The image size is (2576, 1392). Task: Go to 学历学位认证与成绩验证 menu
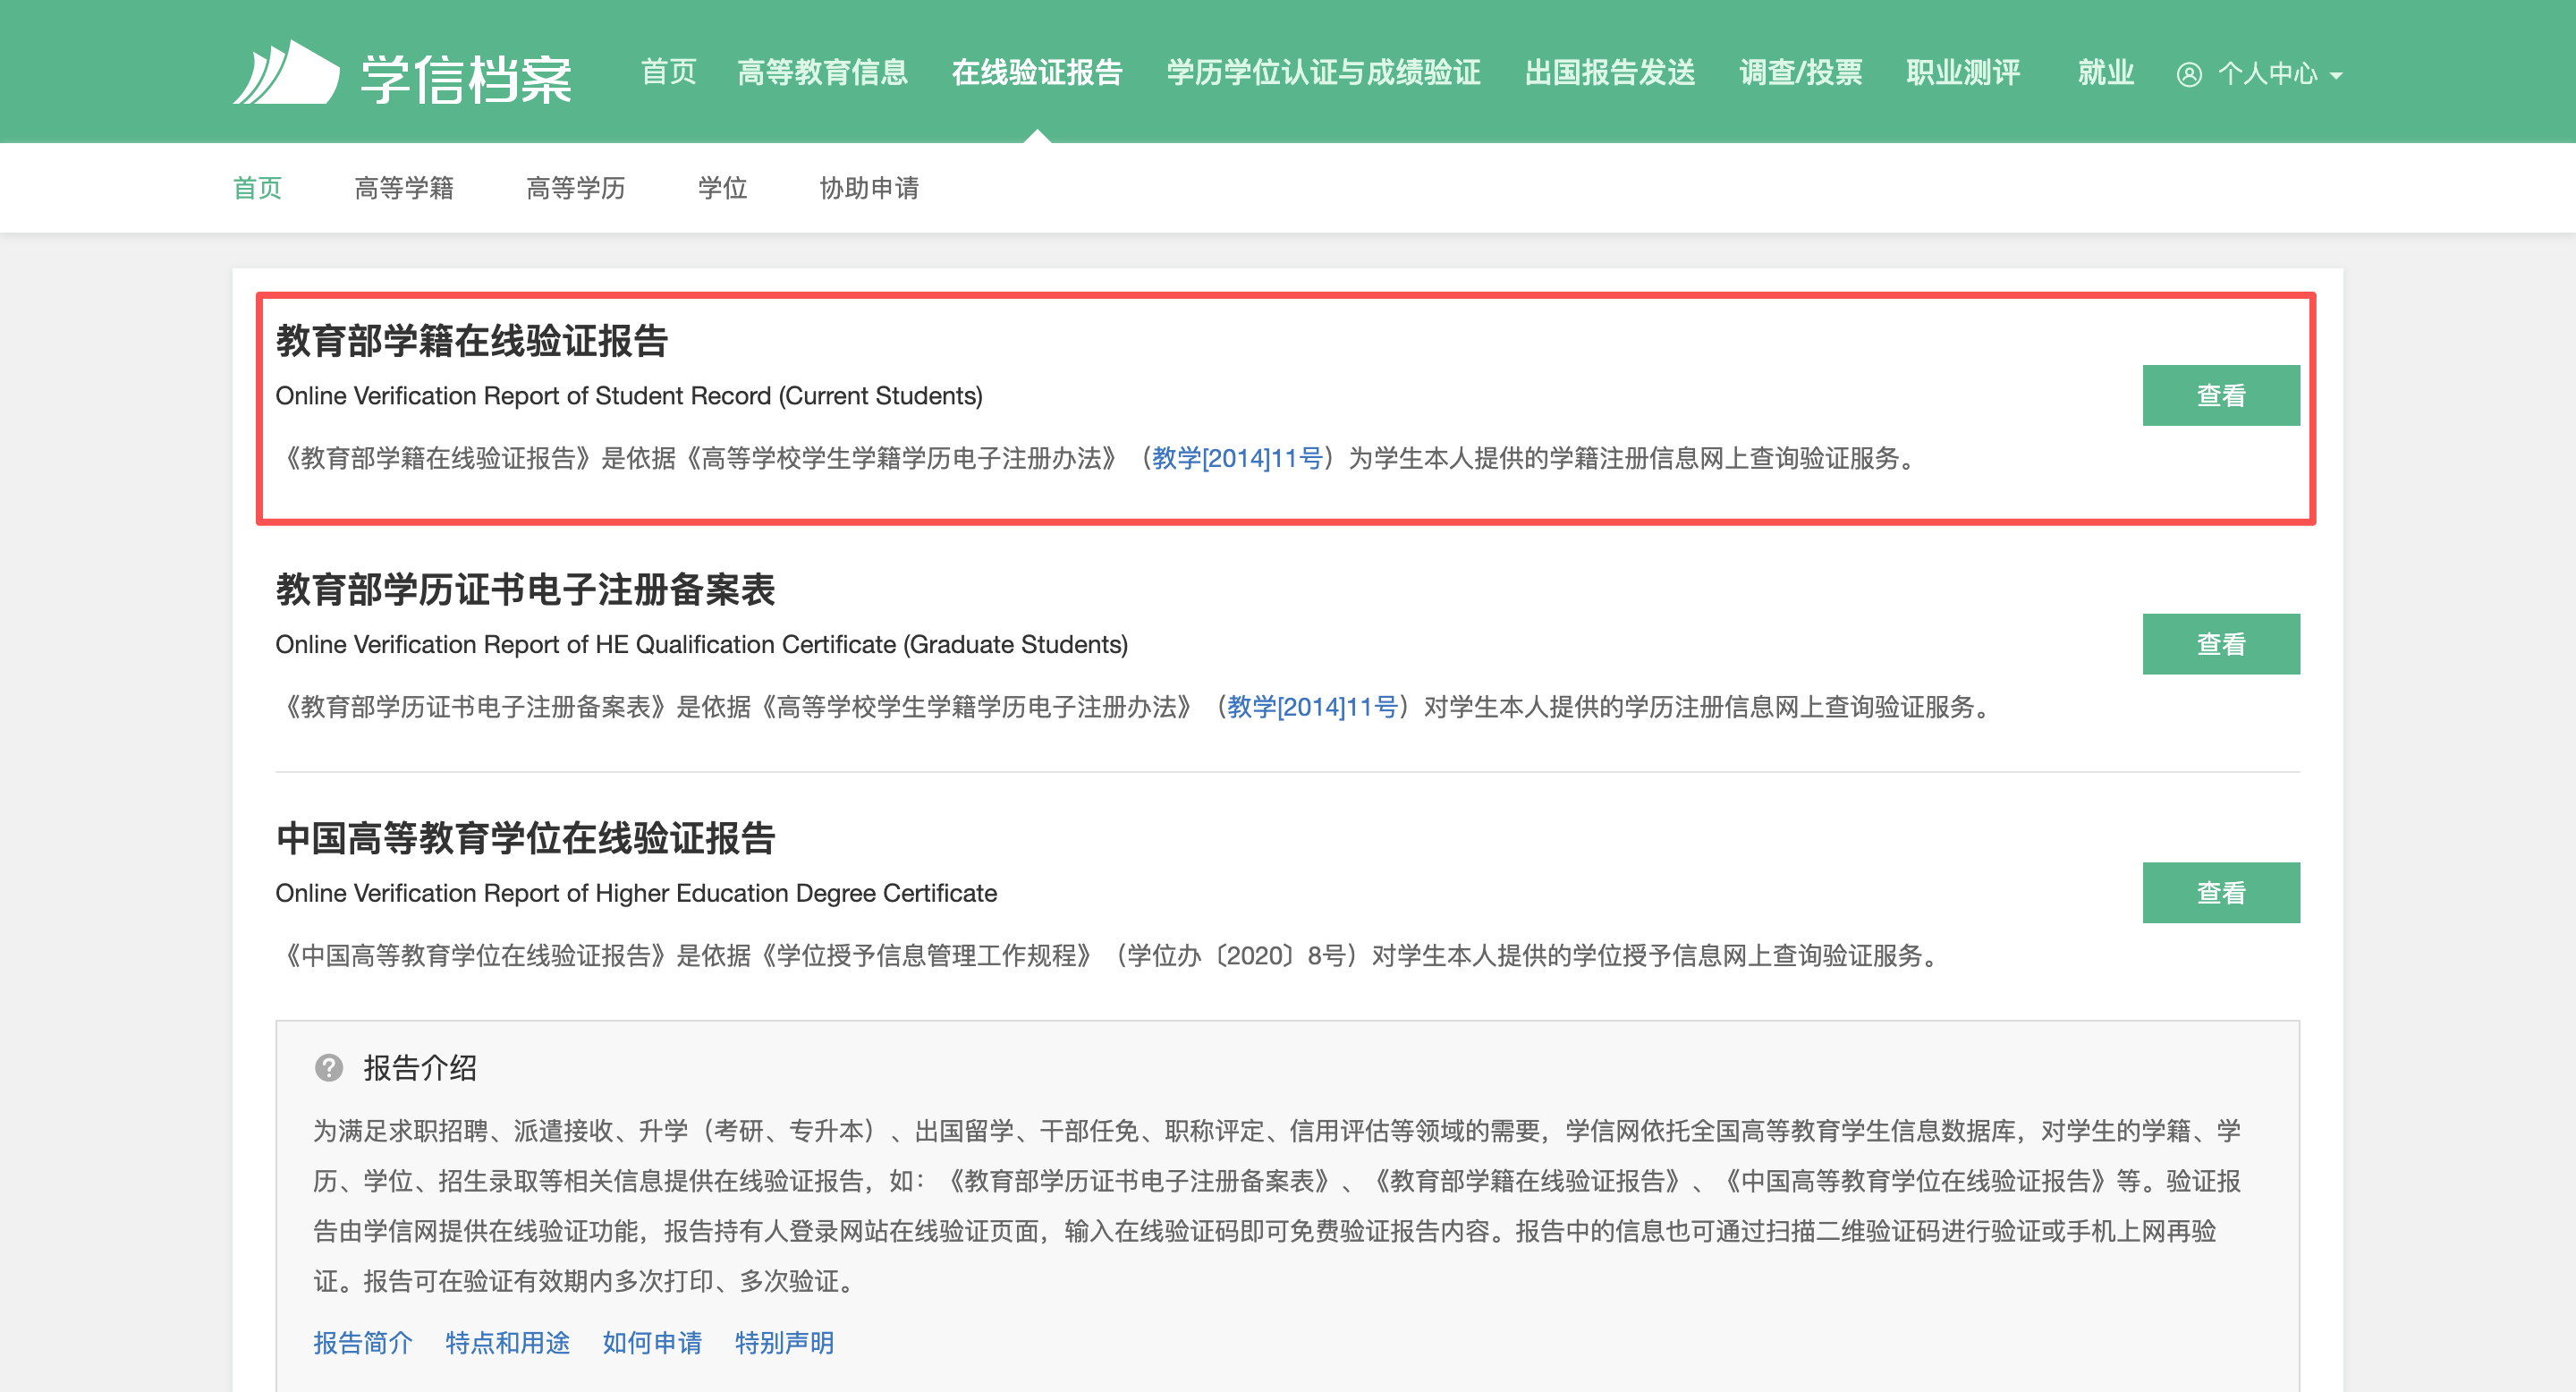1323,72
